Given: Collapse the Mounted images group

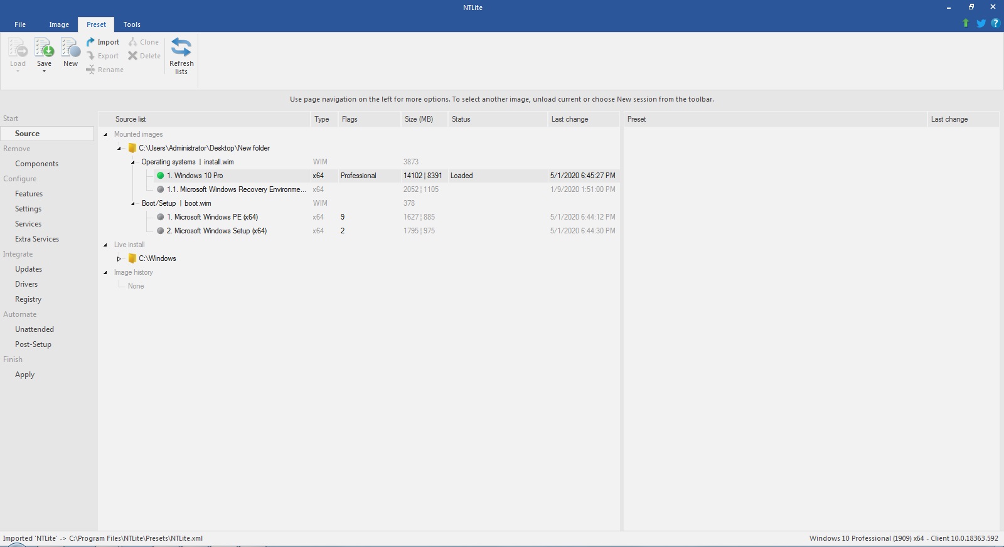Looking at the screenshot, I should click(105, 134).
